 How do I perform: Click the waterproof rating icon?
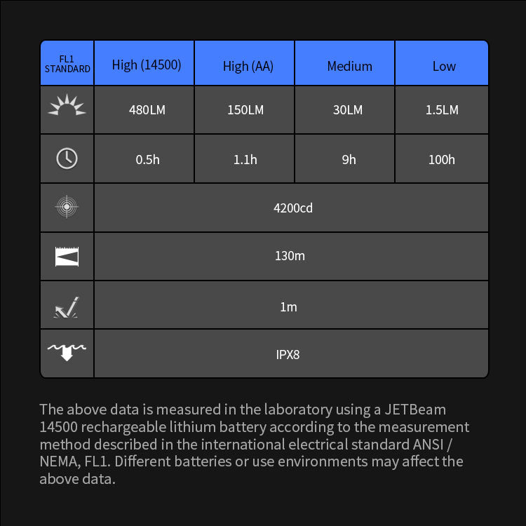(67, 352)
